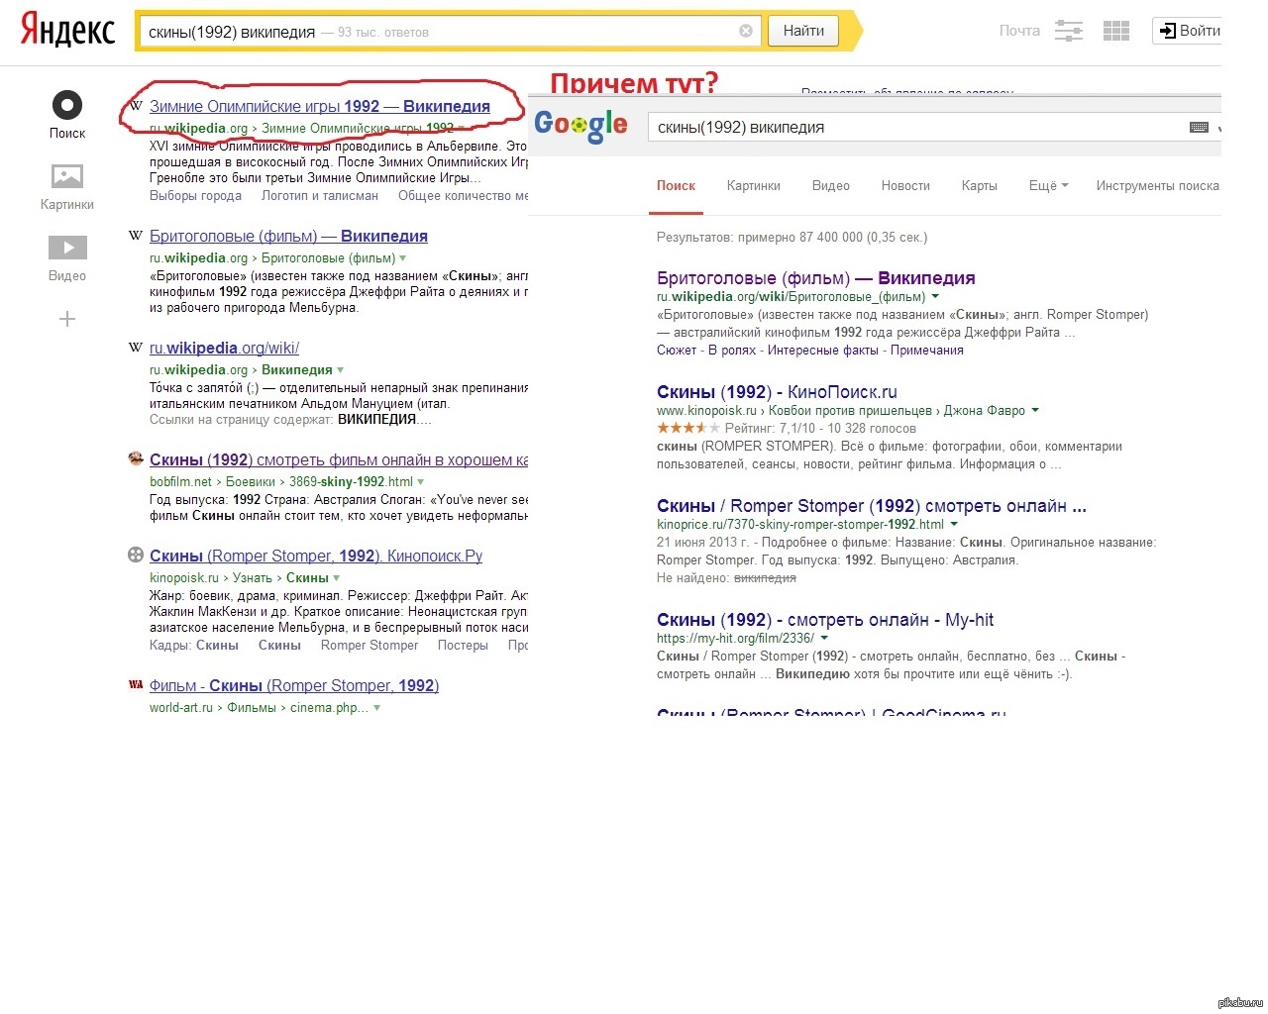The width and height of the screenshot is (1268, 1014).
Task: Click Узнать breadcrumb in kinopoisk result
Action: (x=253, y=578)
